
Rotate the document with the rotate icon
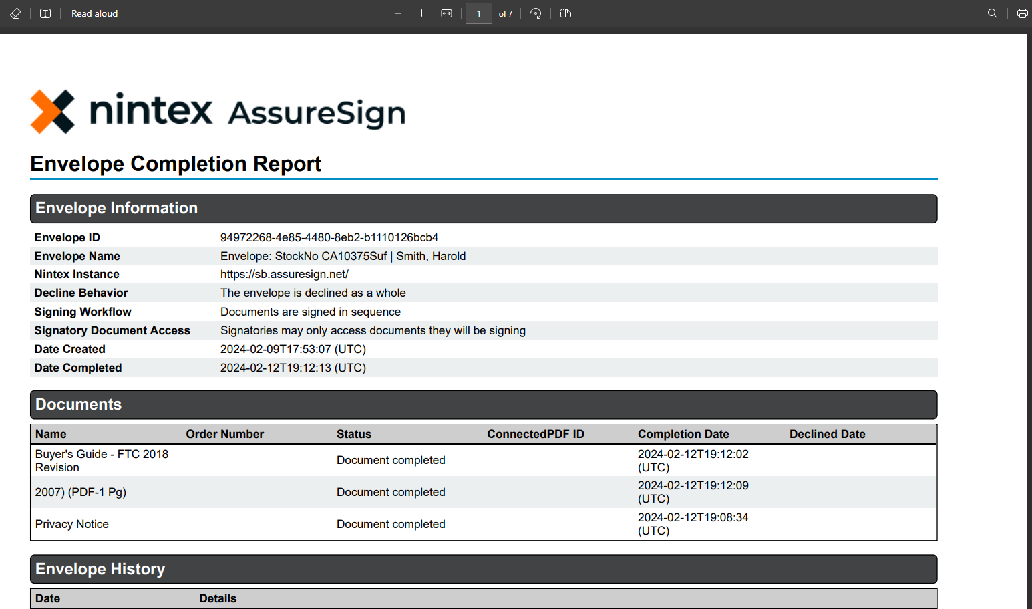(536, 13)
